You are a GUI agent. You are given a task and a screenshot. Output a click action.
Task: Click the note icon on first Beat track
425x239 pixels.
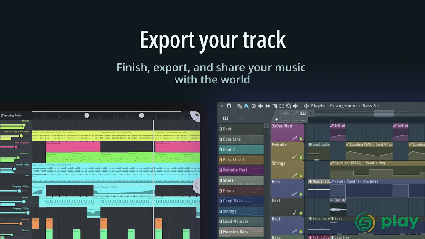point(295,212)
